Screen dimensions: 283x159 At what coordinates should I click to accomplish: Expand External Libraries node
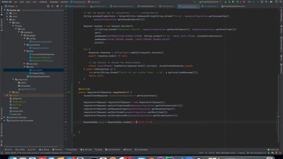4,117
